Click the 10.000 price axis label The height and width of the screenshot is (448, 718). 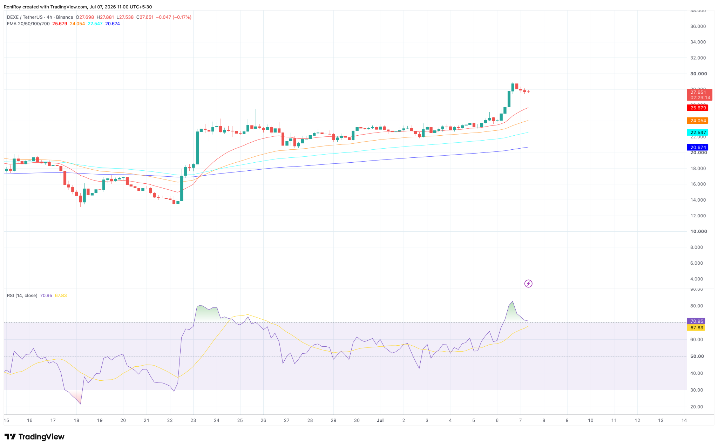click(698, 231)
